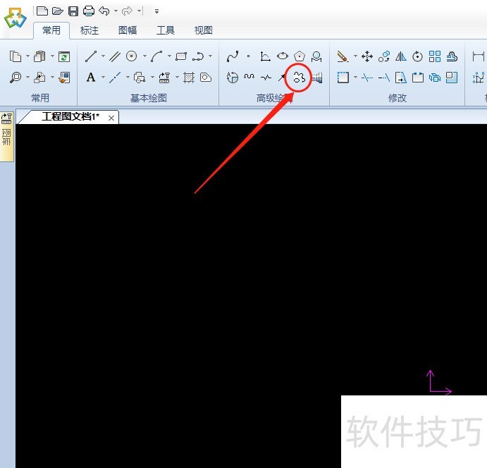Image resolution: width=487 pixels, height=468 pixels.
Task: Open the collapsed side panel tab 图册
Action: [6, 137]
